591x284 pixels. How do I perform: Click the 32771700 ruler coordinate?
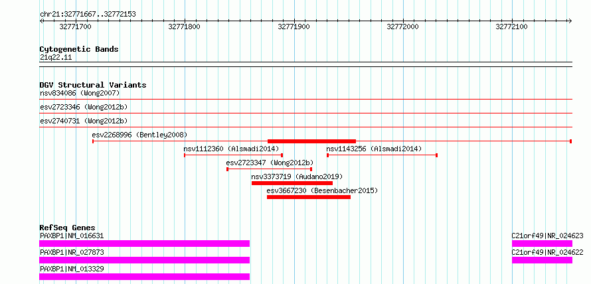coord(76,27)
